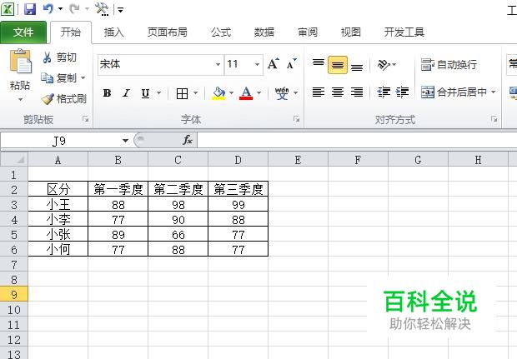Switch to the 页面布局 tab
The image size is (517, 359).
tap(167, 32)
